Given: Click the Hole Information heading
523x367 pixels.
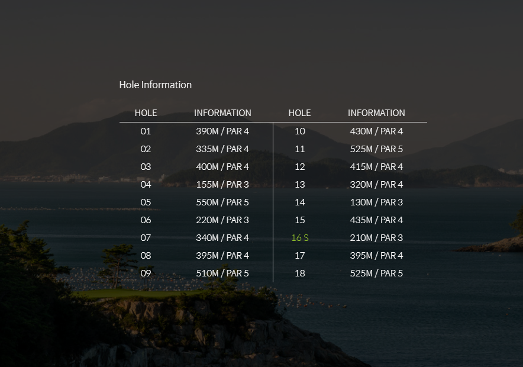Looking at the screenshot, I should pos(156,85).
